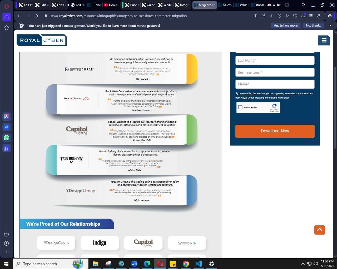This screenshot has width=337, height=269.
Task: Switch to the 'Case s' tab
Action: 132,5
